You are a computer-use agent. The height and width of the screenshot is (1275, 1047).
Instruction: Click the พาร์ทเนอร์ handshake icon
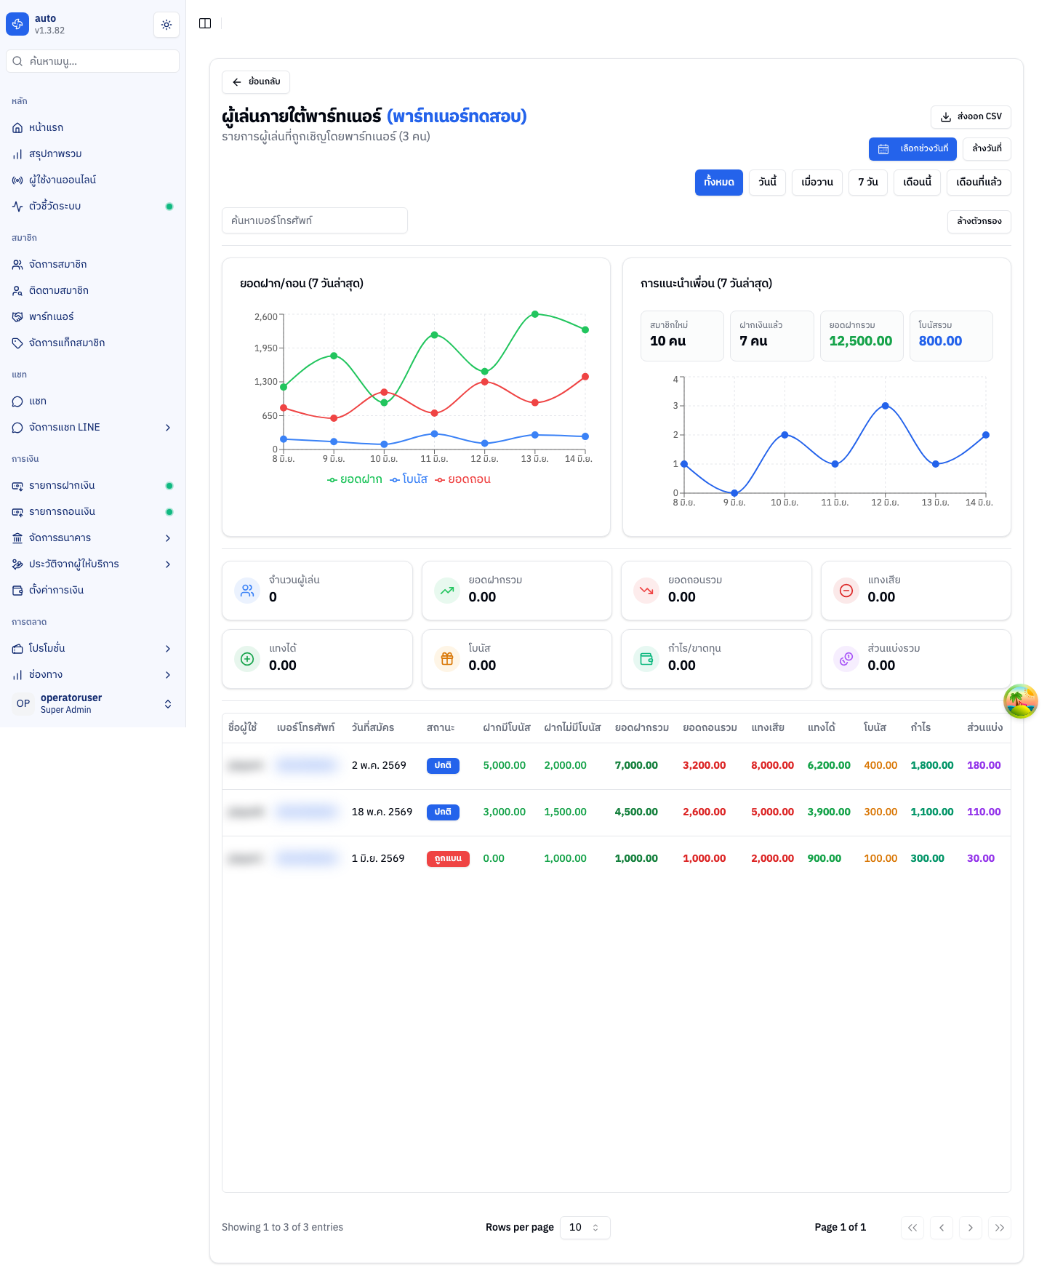point(17,317)
